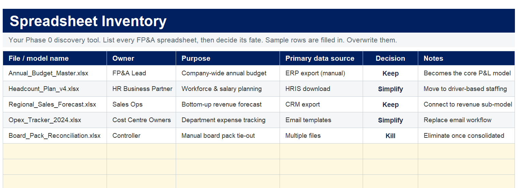This screenshot has width=519, height=188.
Task: Click the 'CRM export' data source cell
Action: 321,105
